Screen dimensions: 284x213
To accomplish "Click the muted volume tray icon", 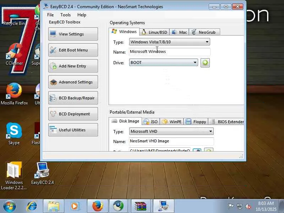I will click(248, 206).
